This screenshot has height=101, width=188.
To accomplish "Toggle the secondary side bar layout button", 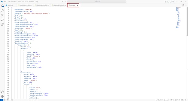I will (171, 2).
